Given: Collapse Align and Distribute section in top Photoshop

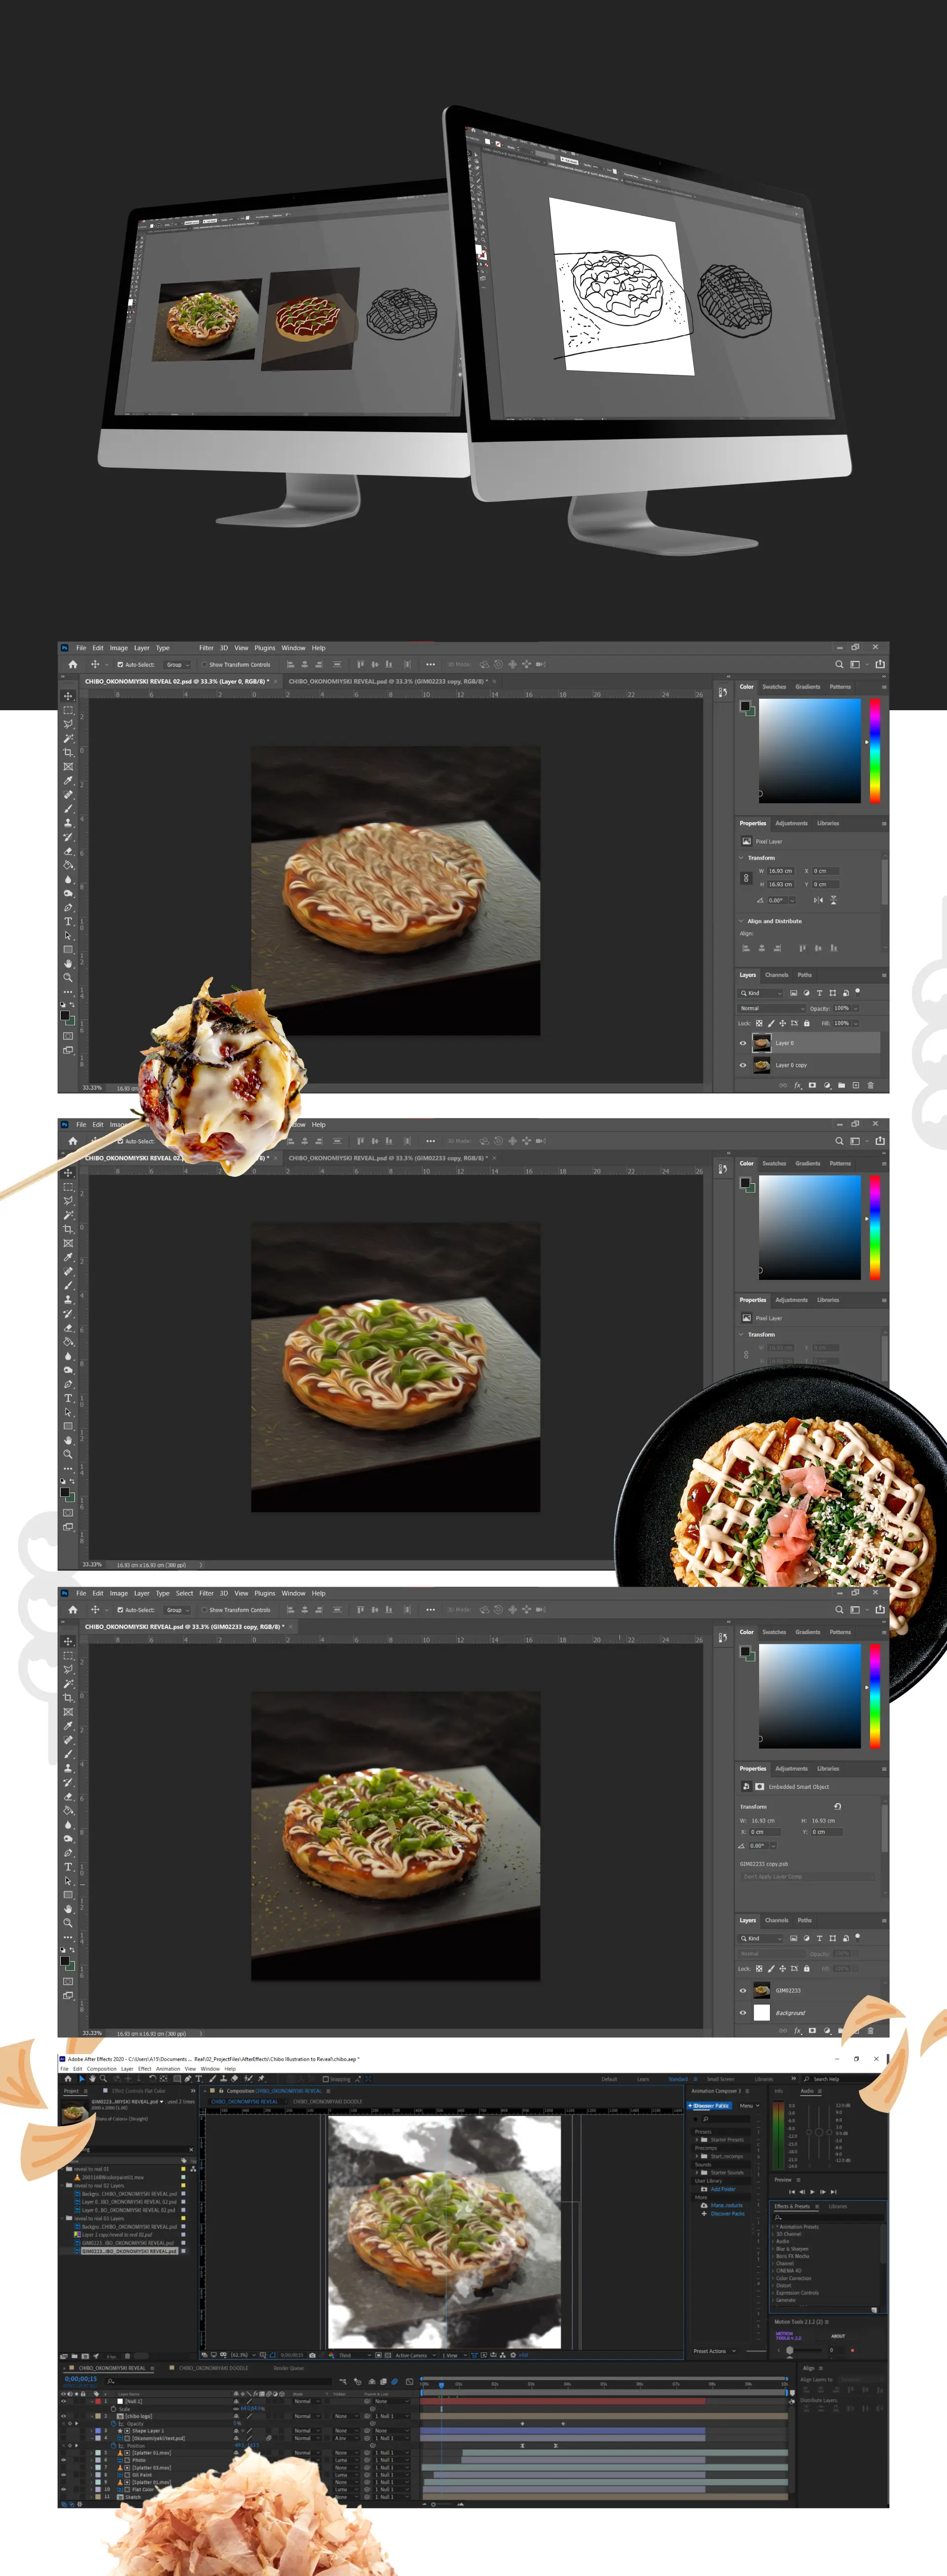Looking at the screenshot, I should [741, 921].
